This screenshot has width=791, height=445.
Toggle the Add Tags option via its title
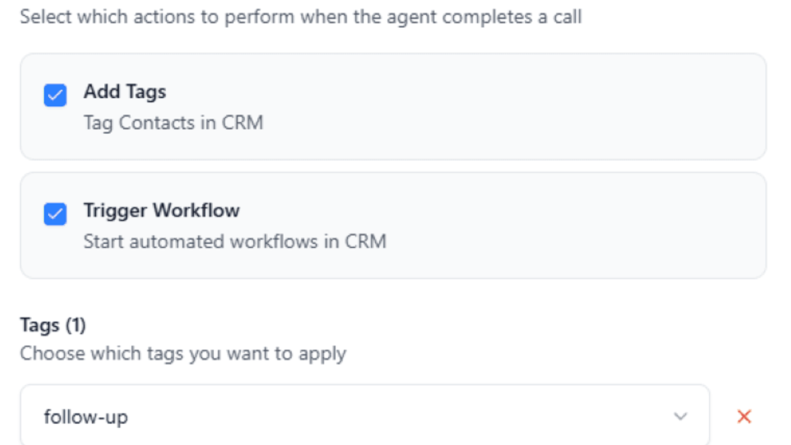pos(125,92)
